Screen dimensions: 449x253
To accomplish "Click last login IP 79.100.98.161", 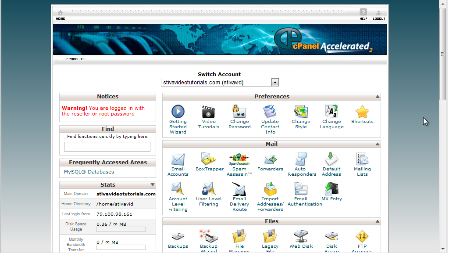I will [x=114, y=214].
